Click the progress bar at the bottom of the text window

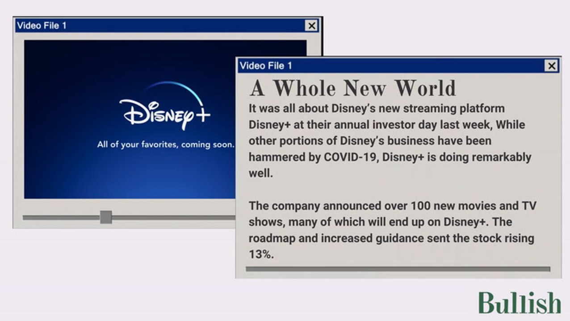coord(398,269)
